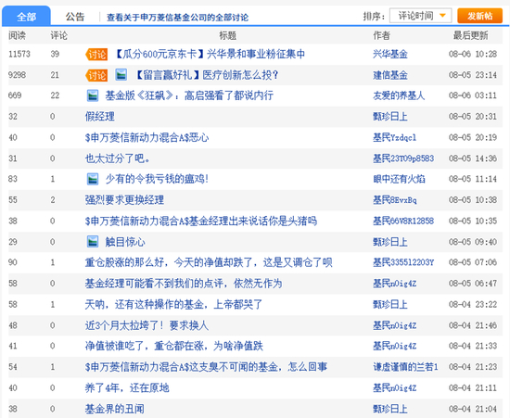Click the 讨论 tag on 留言赢好礼 post
Viewport: 510px width, 418px height.
pyautogui.click(x=96, y=75)
